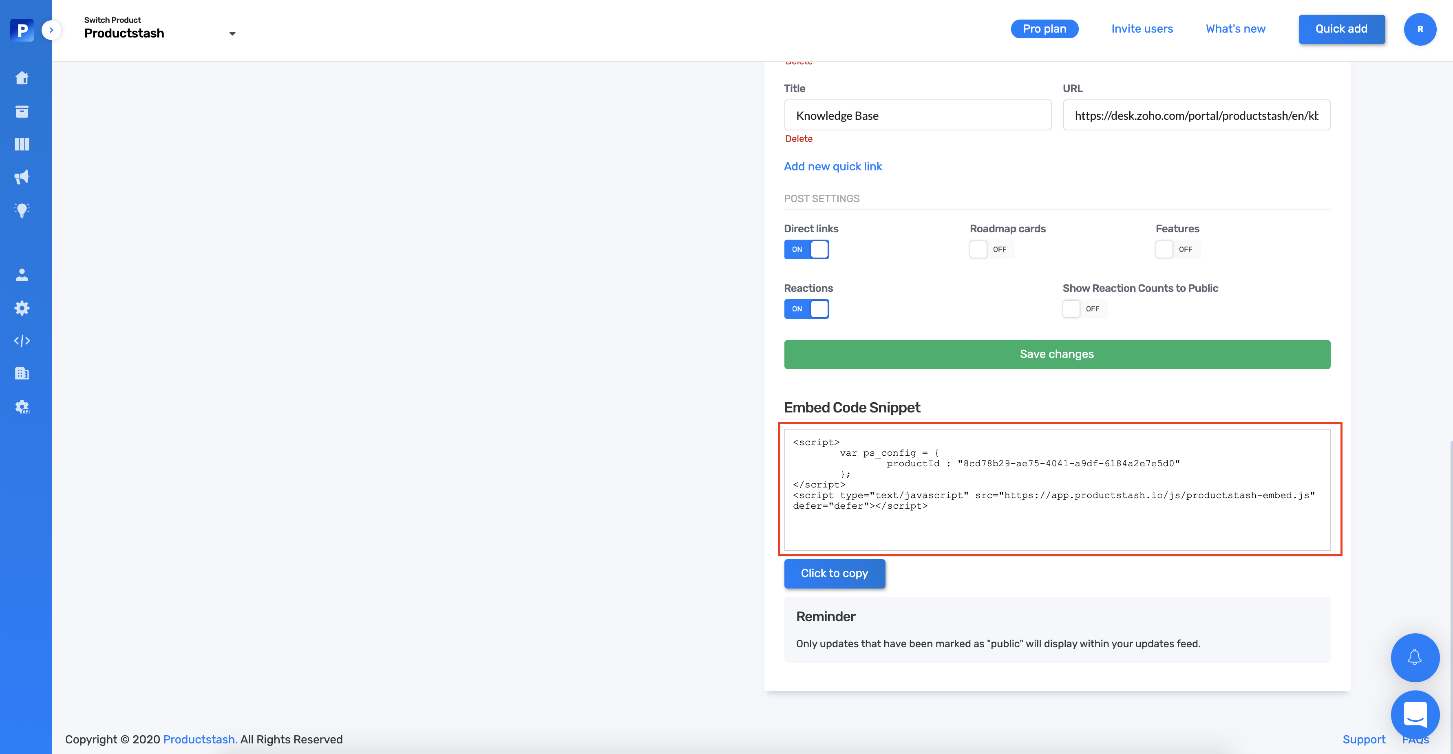Open the roadmap columns sidebar icon

pyautogui.click(x=22, y=144)
